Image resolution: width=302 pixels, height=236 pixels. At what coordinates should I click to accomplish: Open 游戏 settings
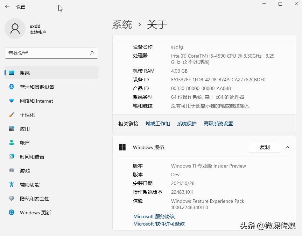[24, 170]
